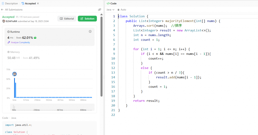
Task: Click the Java label above submitted code
Action: (x=14, y=118)
